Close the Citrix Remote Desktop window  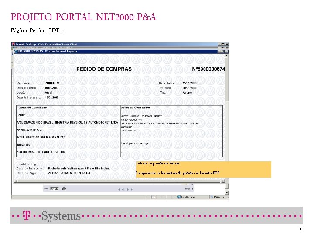coord(227,44)
